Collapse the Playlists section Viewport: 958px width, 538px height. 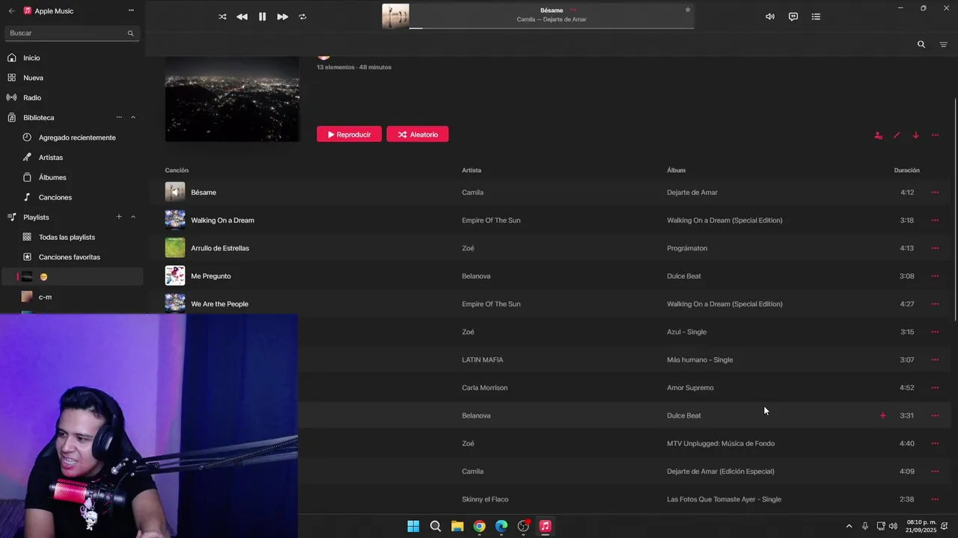point(133,217)
